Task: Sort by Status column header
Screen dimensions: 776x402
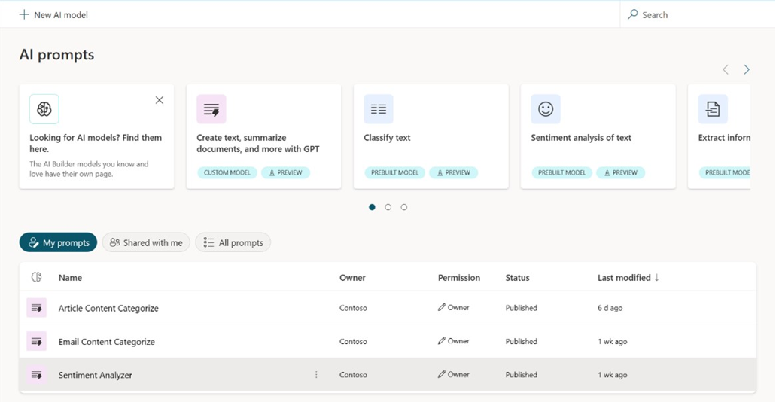Action: pyautogui.click(x=517, y=278)
